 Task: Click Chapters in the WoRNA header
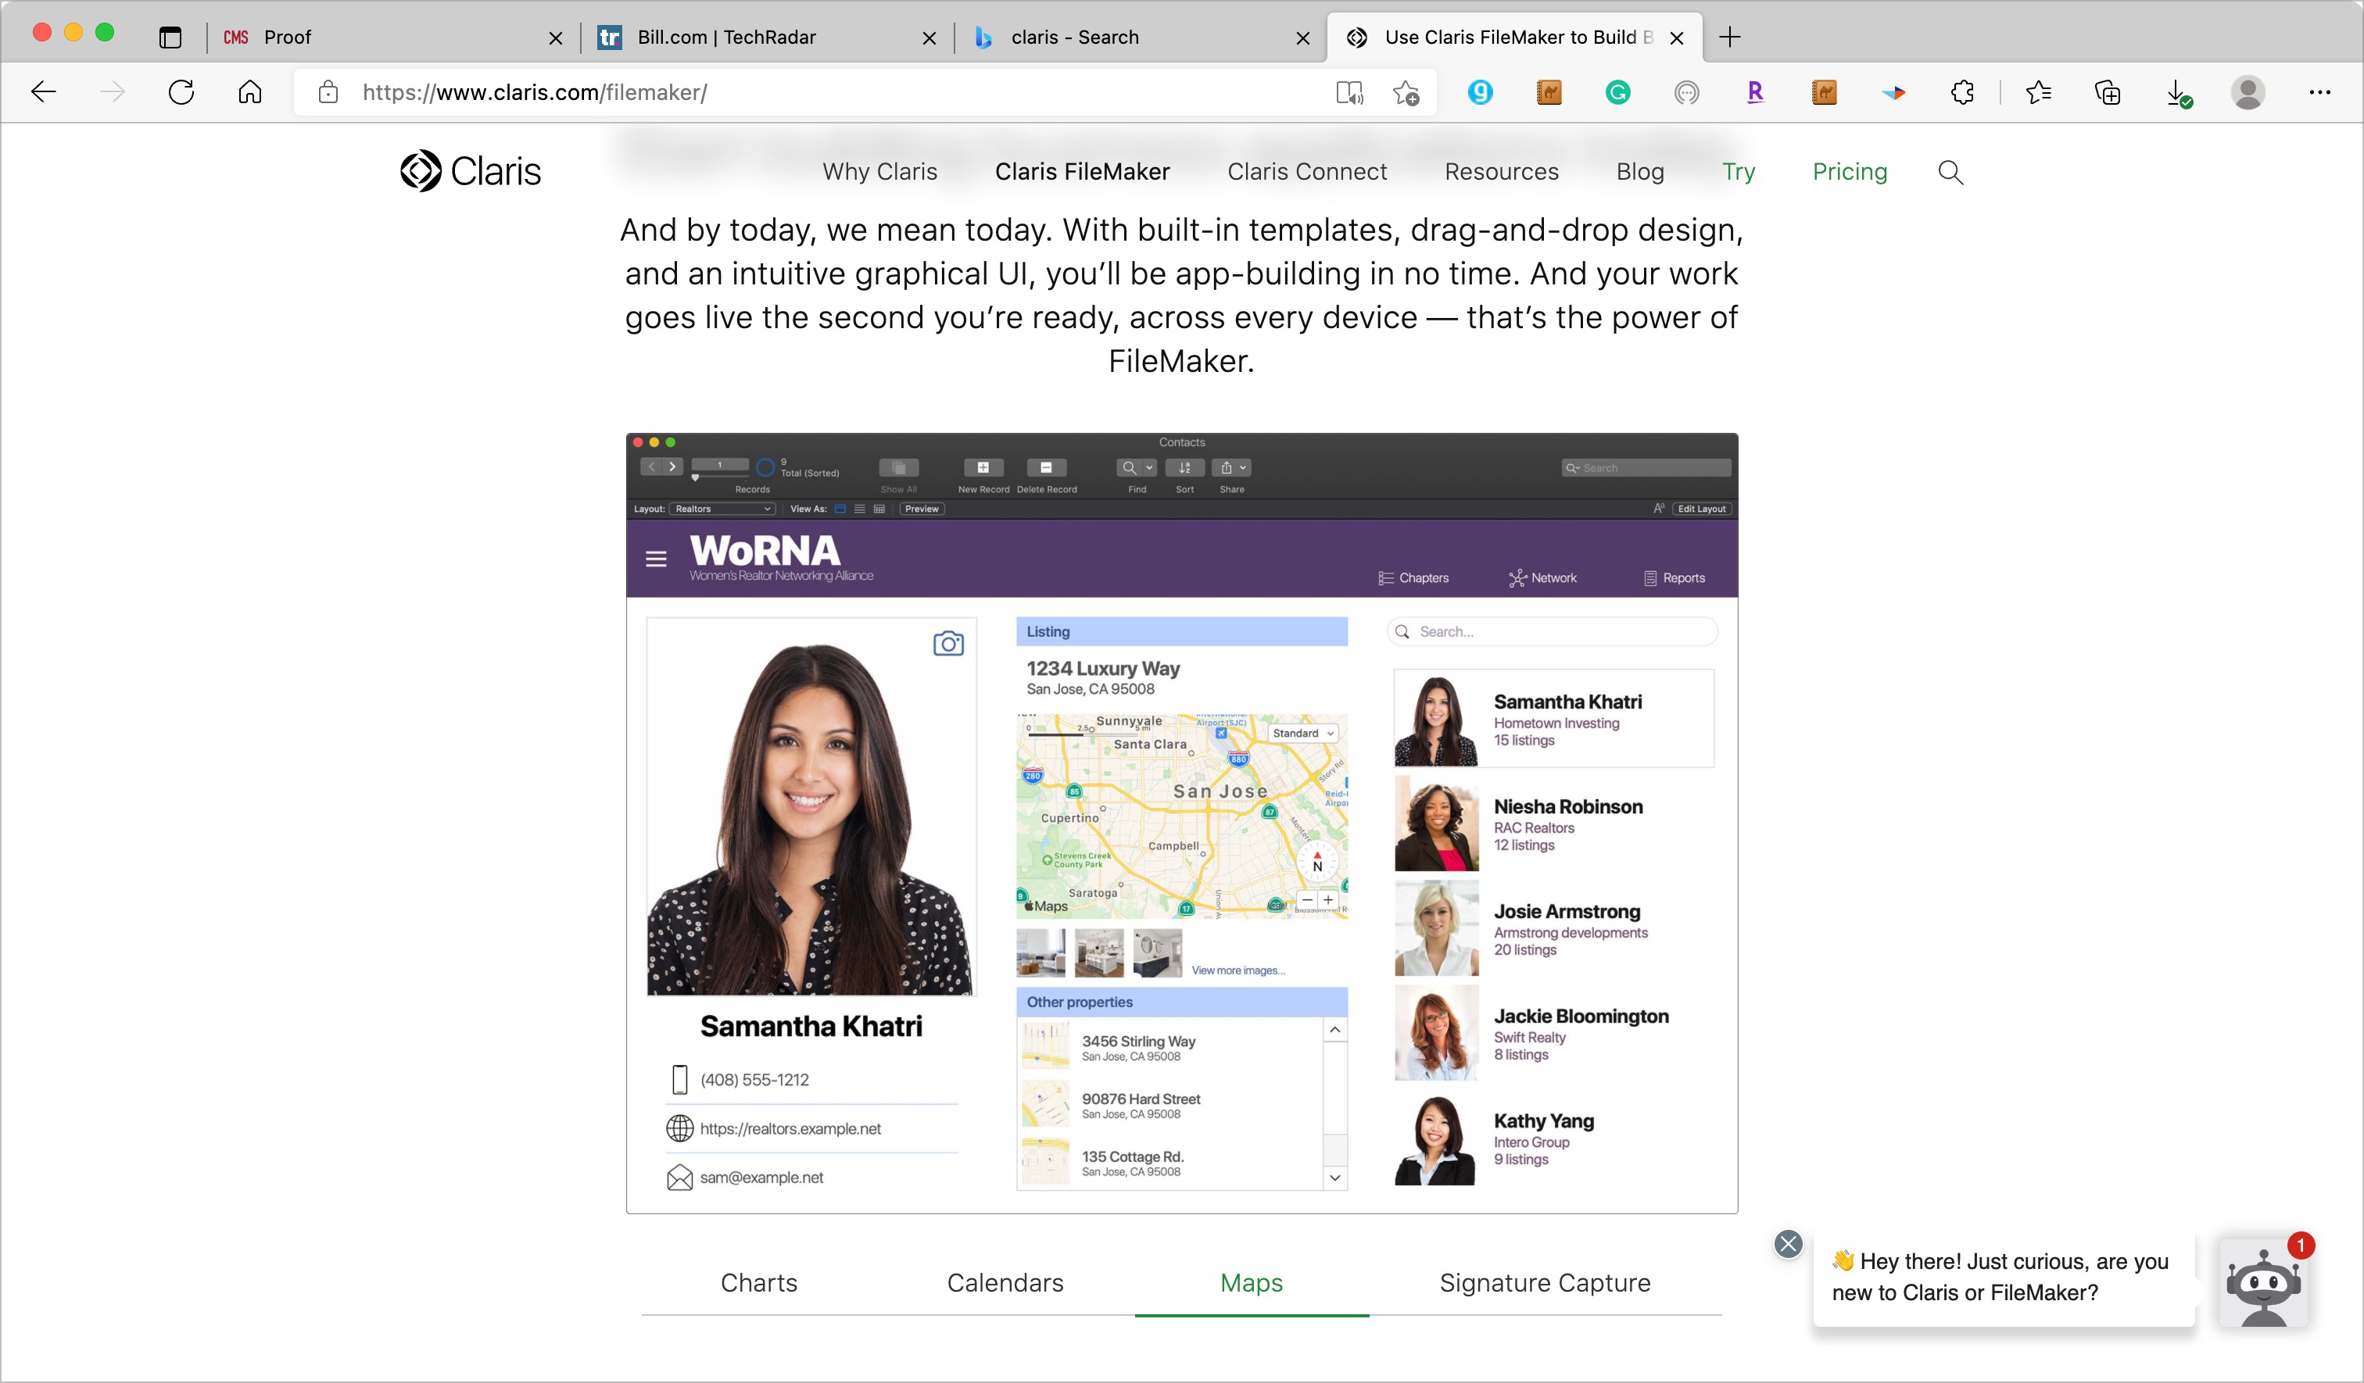click(x=1413, y=577)
